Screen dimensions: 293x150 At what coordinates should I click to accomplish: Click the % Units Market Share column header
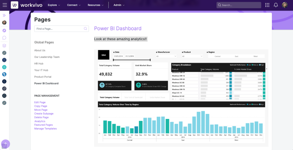pos(243,69)
